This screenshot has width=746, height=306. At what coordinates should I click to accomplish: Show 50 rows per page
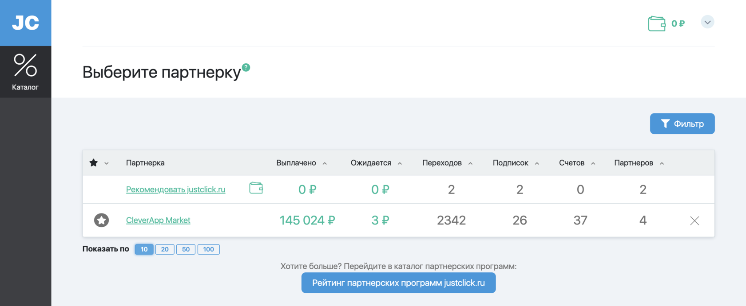[186, 249]
